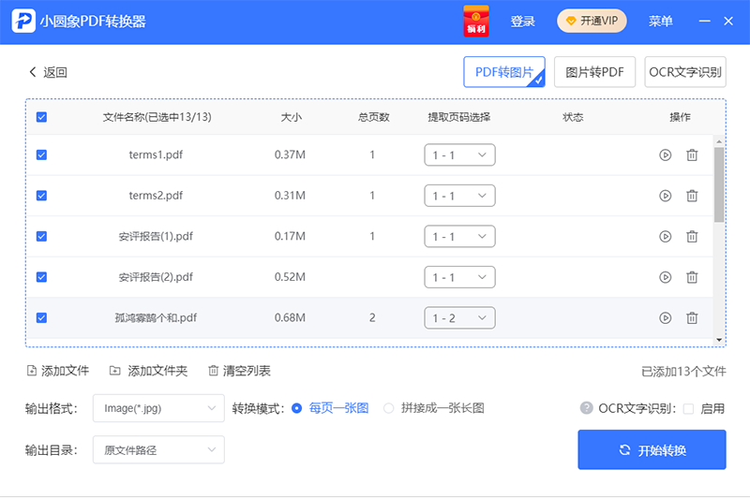Click the 添加文件 button
750x499 pixels.
point(58,371)
